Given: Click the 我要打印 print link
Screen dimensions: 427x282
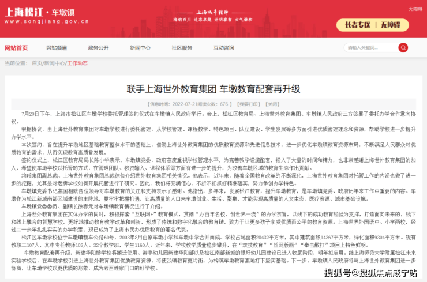Looking at the screenshot, I should pyautogui.click(x=248, y=104).
